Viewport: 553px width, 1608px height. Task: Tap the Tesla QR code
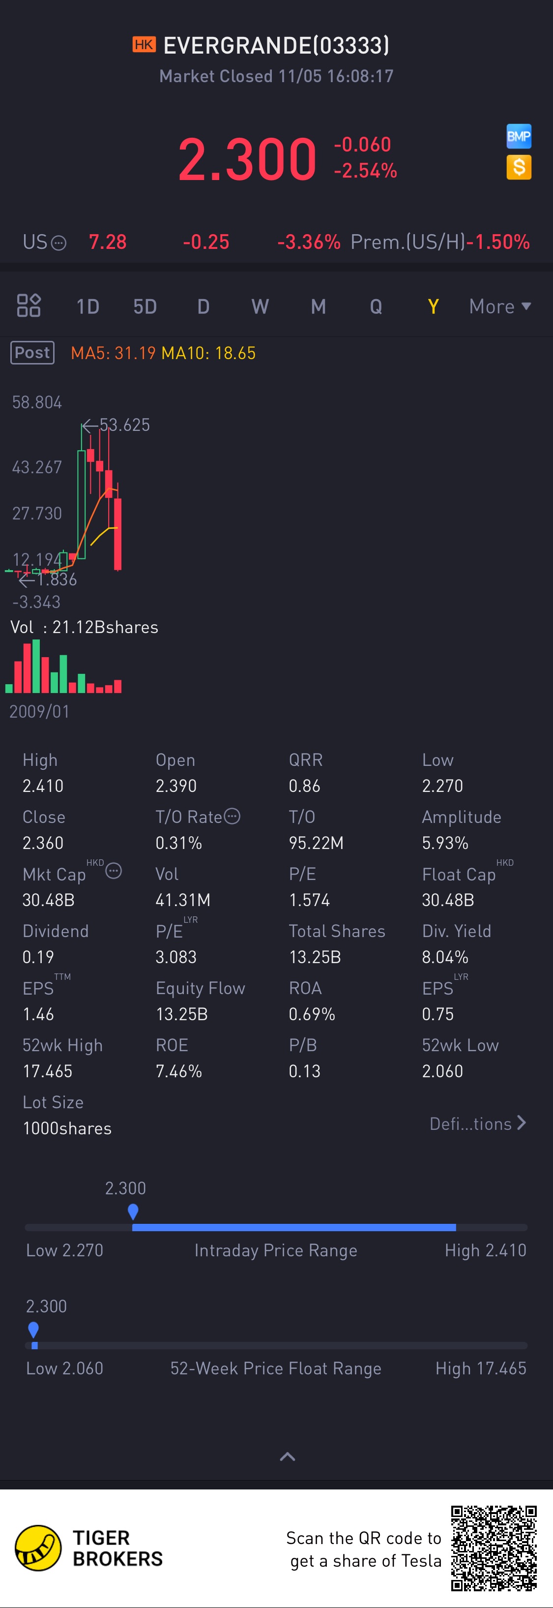click(x=494, y=1547)
